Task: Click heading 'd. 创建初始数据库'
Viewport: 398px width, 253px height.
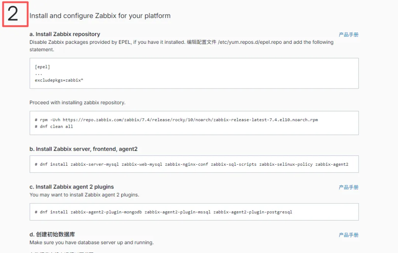Action: (52, 235)
